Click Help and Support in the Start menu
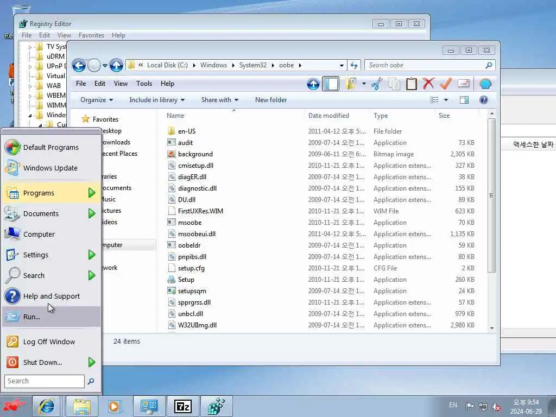This screenshot has height=417, width=556. [52, 296]
